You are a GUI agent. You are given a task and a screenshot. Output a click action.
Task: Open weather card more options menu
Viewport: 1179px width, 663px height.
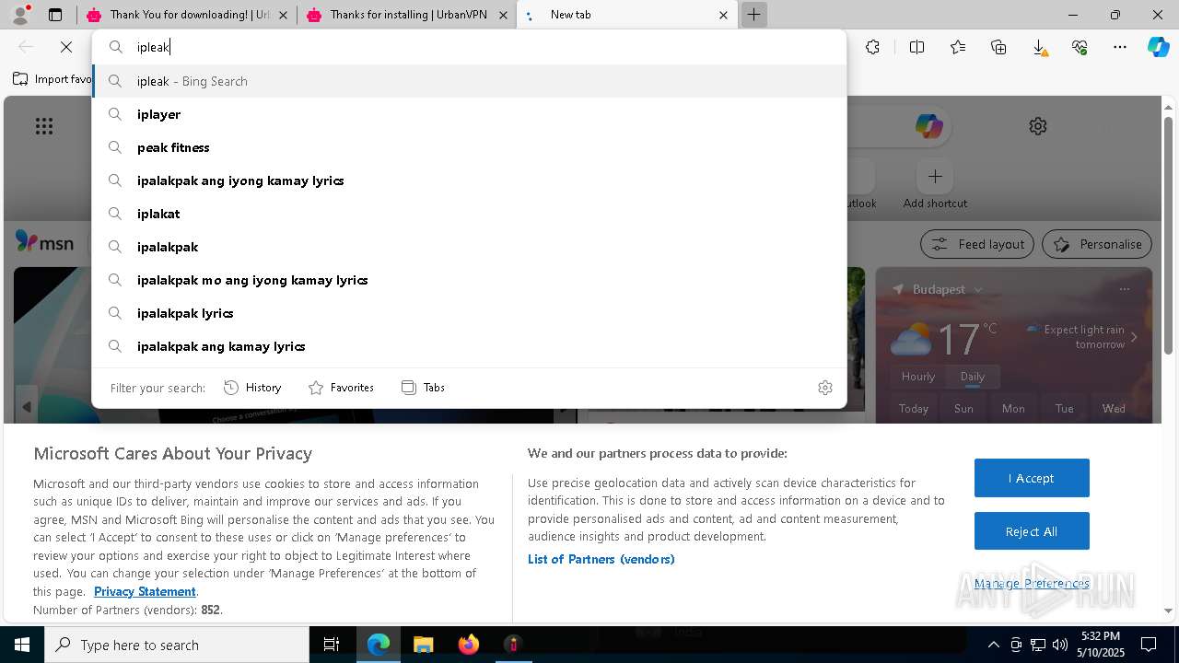[x=1124, y=289]
